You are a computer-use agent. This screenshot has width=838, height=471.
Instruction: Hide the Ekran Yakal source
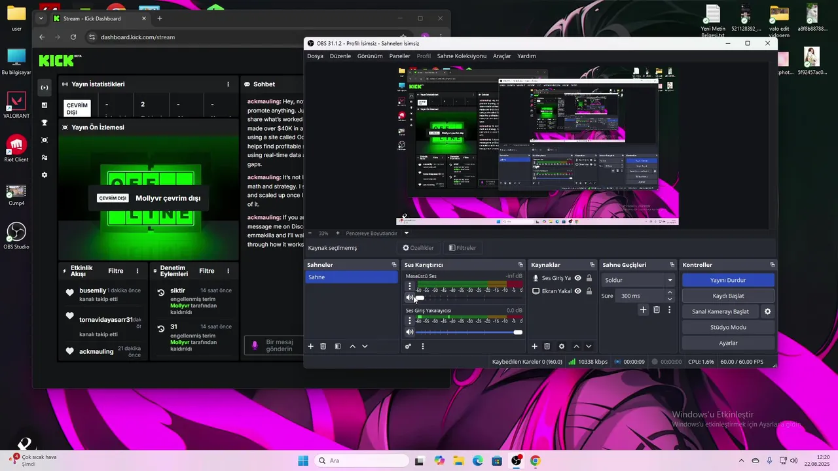(x=577, y=291)
